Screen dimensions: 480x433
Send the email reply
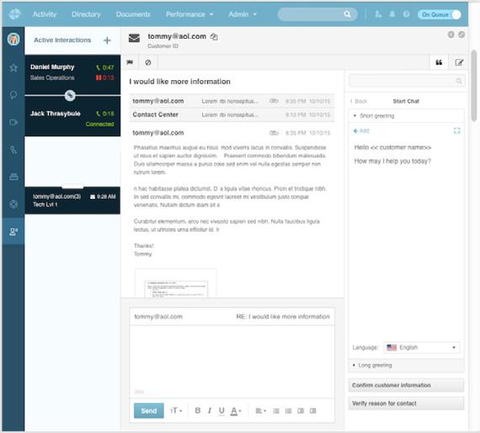[x=149, y=410]
